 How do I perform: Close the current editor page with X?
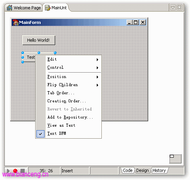click(180, 7)
